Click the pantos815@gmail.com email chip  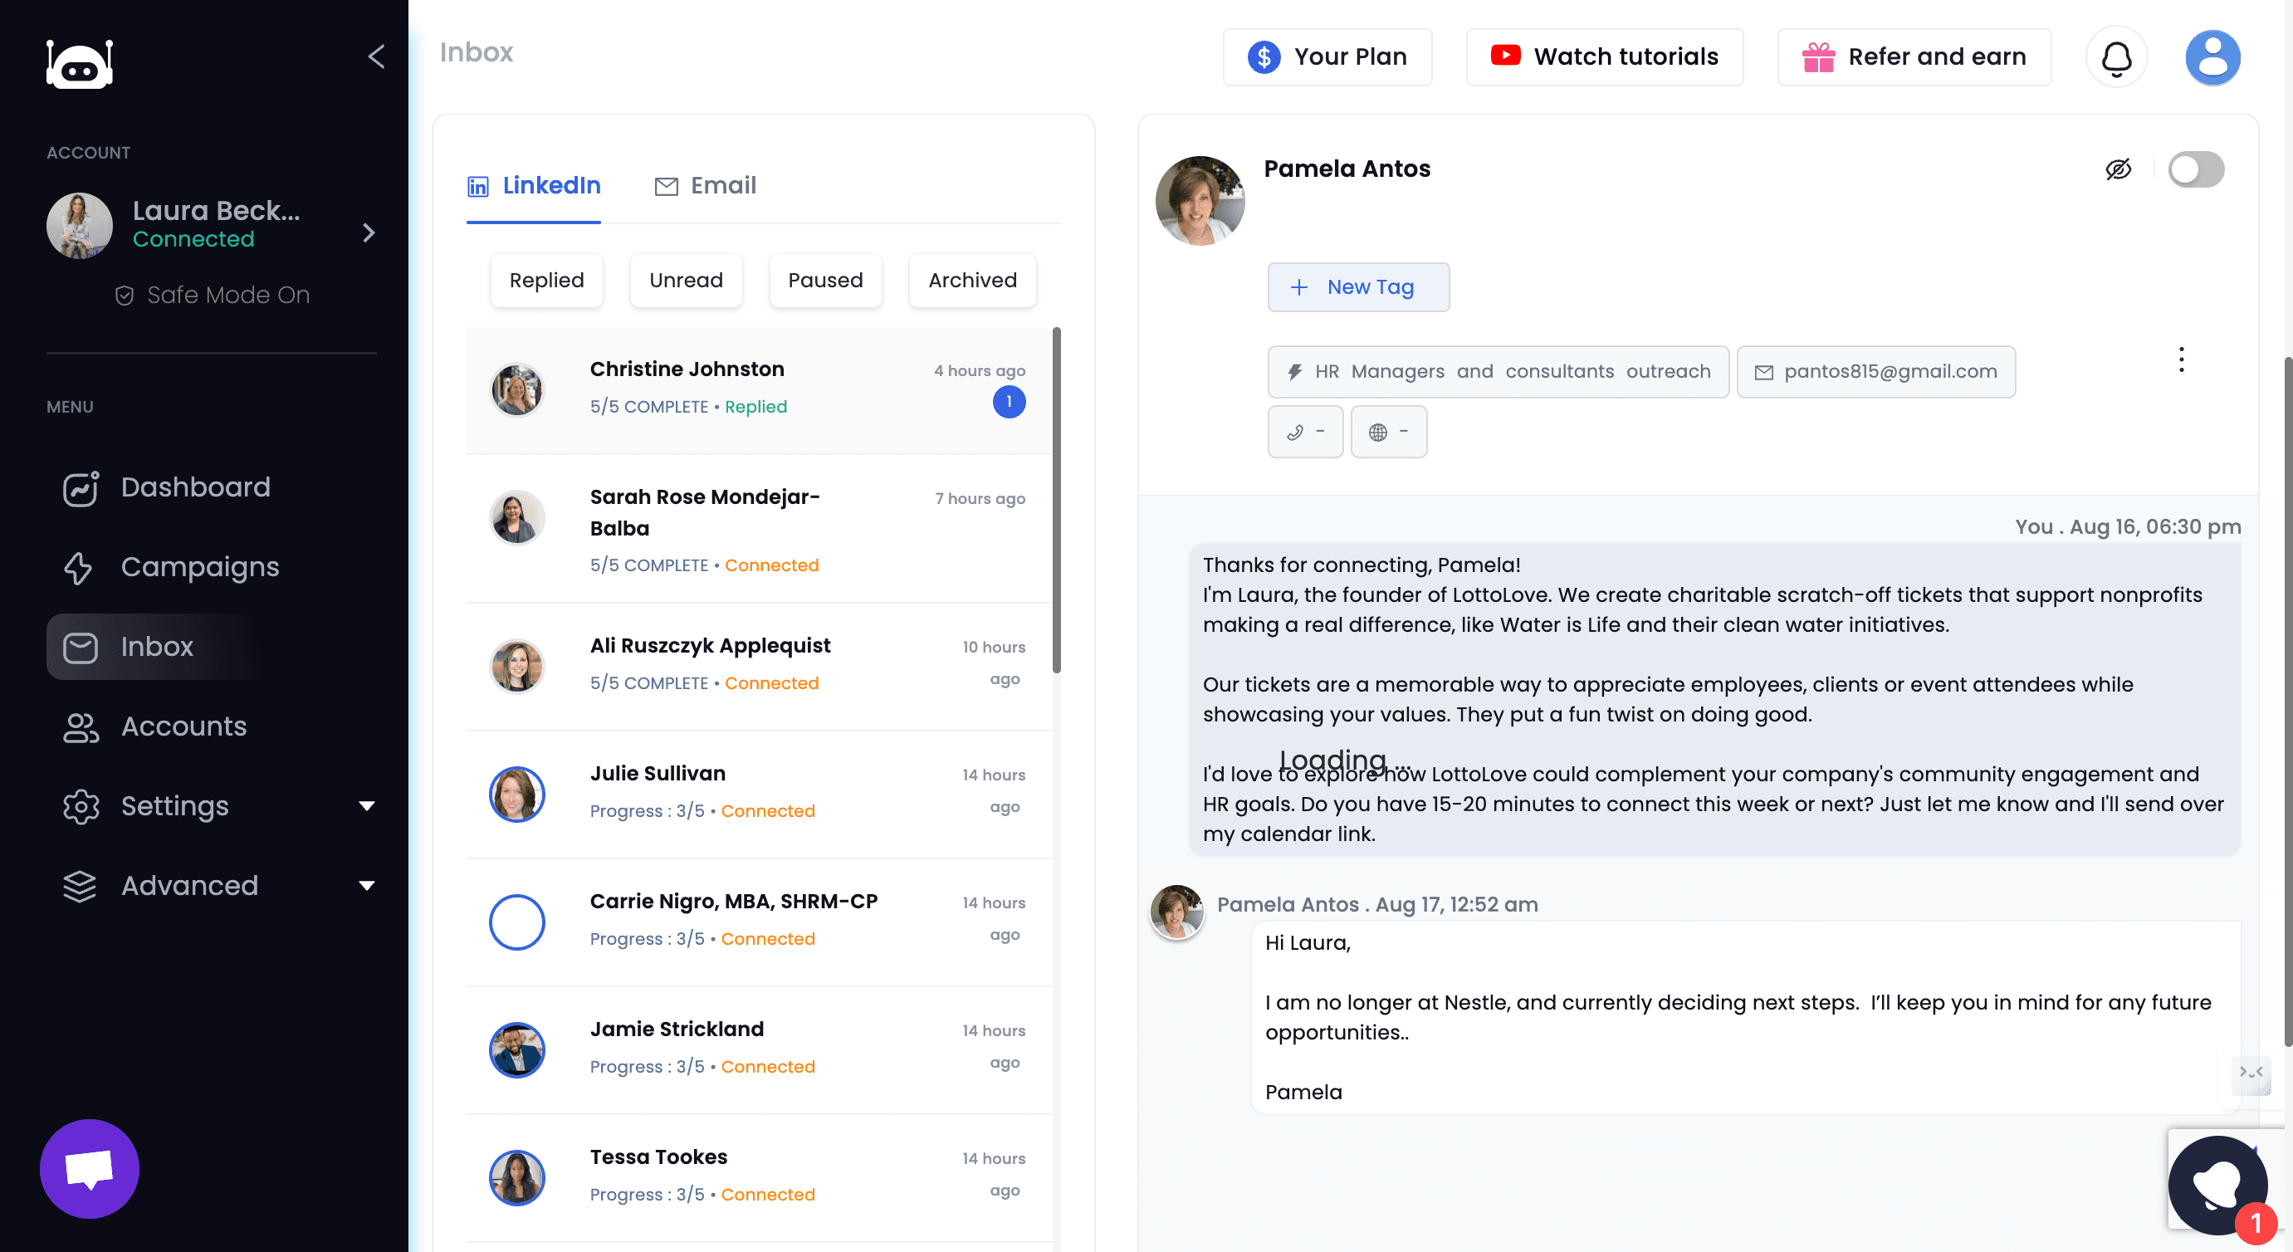pos(1875,371)
